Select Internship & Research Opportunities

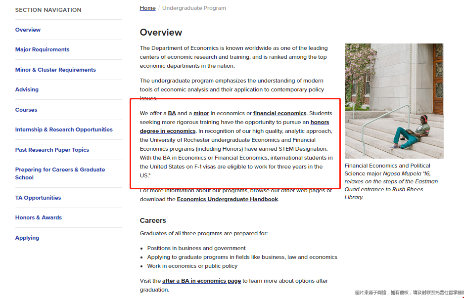(x=65, y=129)
